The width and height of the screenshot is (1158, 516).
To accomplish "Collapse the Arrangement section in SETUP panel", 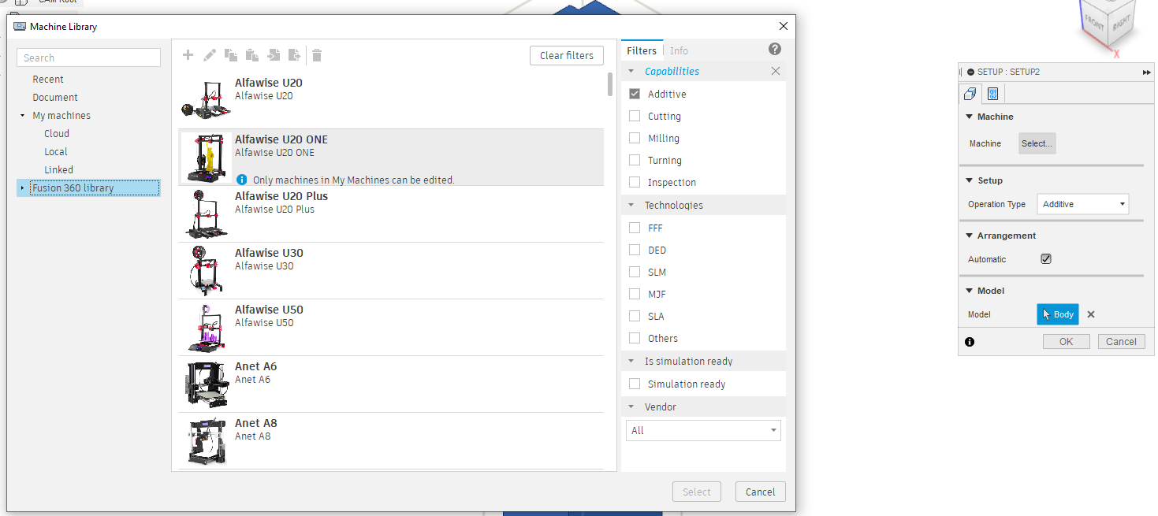I will click(x=969, y=236).
